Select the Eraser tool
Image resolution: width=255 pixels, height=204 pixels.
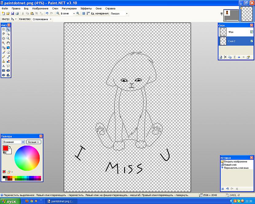point(8,52)
